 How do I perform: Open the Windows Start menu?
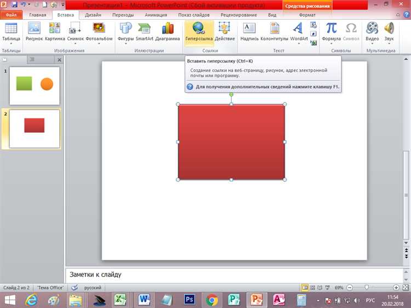point(10,300)
